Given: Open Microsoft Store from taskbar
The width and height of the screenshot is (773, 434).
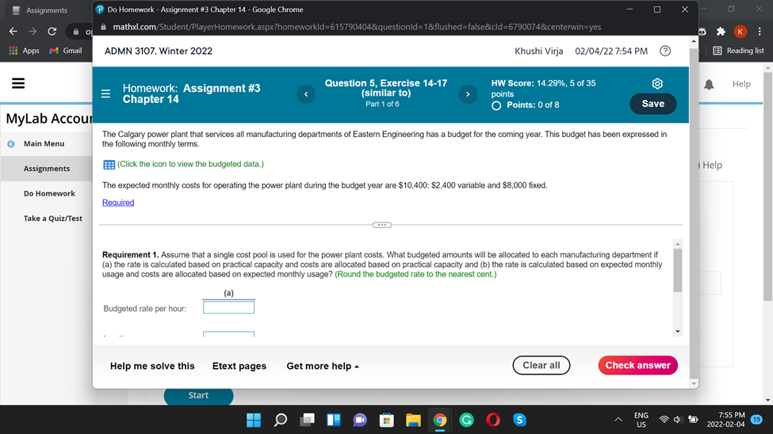Looking at the screenshot, I should coord(387,421).
